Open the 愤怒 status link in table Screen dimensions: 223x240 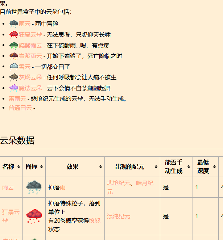pyautogui.click(x=95, y=220)
